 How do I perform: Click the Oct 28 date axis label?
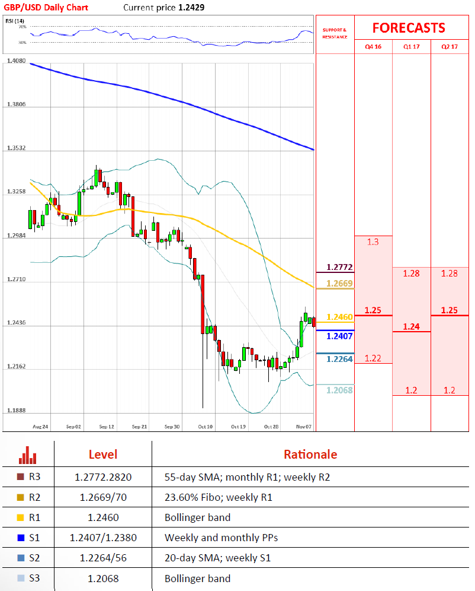271,427
